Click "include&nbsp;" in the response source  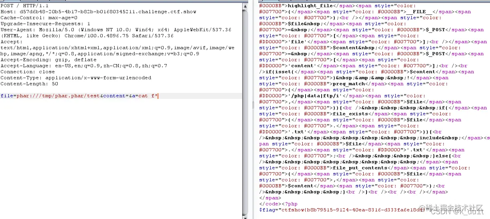pyautogui.click(x=438, y=138)
